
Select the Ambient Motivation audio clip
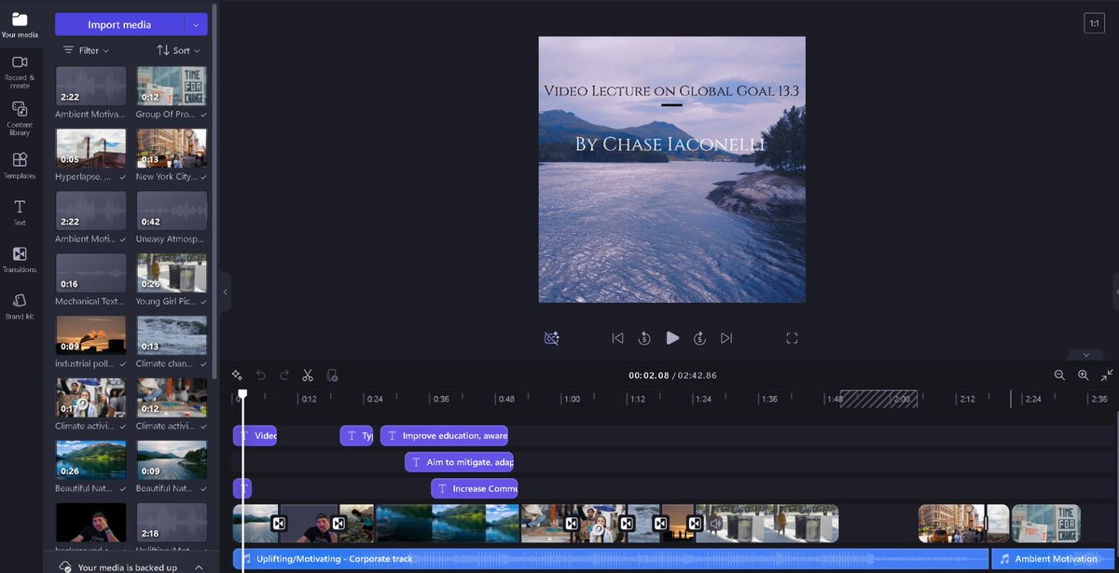(1054, 559)
